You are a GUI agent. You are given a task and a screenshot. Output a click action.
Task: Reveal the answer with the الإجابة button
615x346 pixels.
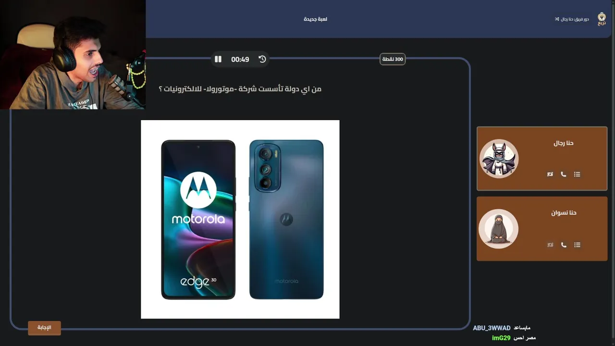coord(44,328)
